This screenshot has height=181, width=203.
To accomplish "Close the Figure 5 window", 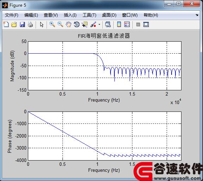I will tap(192, 4).
